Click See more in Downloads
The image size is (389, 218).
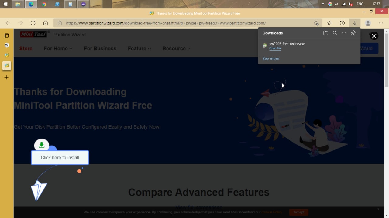click(x=271, y=59)
